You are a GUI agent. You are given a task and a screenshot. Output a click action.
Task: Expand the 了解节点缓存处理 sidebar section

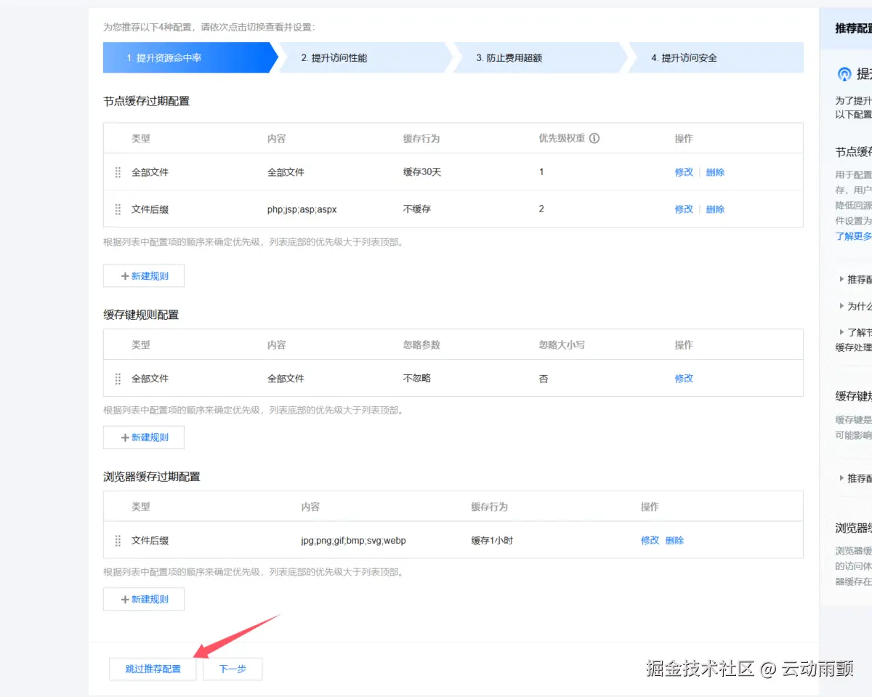854,332
